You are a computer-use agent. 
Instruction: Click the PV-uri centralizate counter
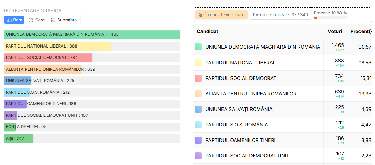click(x=280, y=15)
